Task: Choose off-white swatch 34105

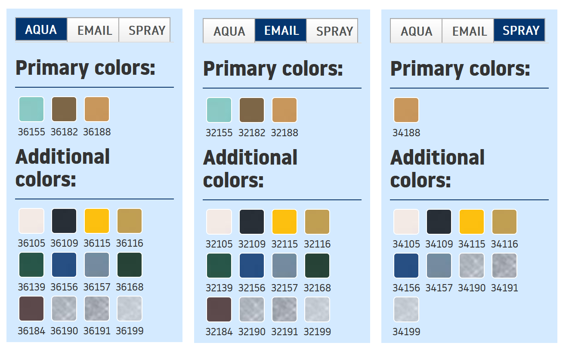Action: (406, 222)
